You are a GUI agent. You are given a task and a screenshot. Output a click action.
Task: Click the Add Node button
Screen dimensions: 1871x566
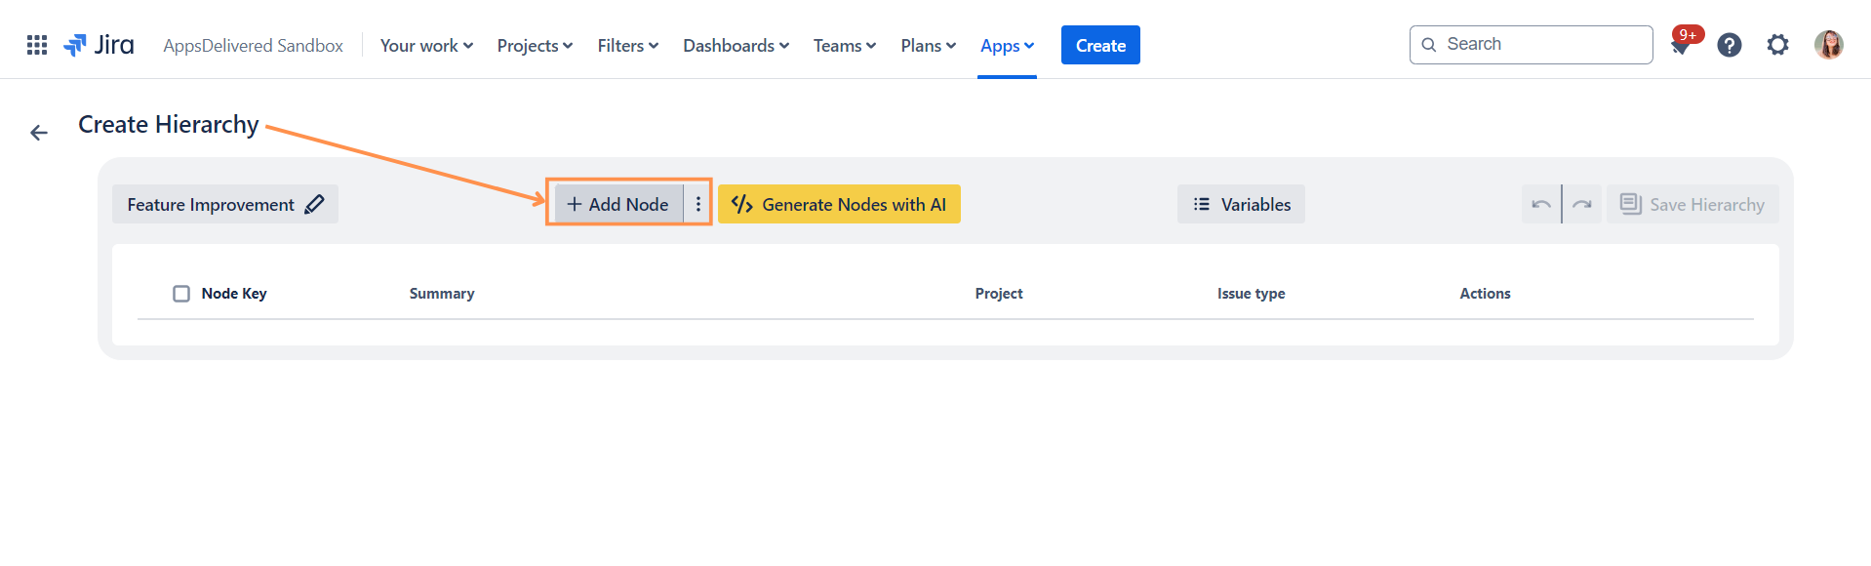(x=618, y=204)
